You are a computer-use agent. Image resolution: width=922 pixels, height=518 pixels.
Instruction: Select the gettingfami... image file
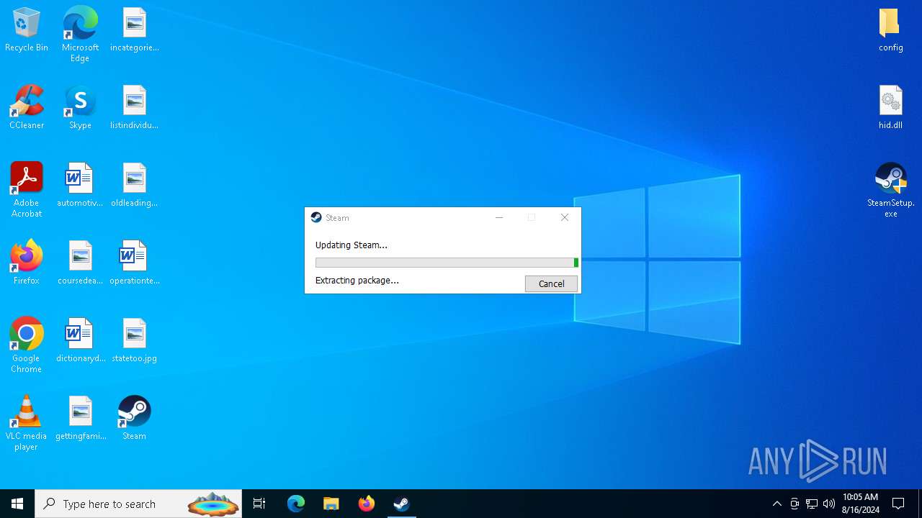point(80,419)
